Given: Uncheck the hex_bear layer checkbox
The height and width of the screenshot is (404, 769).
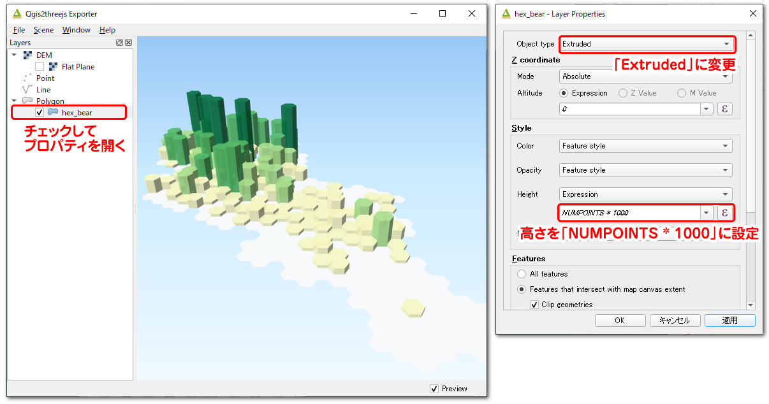Looking at the screenshot, I should (40, 113).
